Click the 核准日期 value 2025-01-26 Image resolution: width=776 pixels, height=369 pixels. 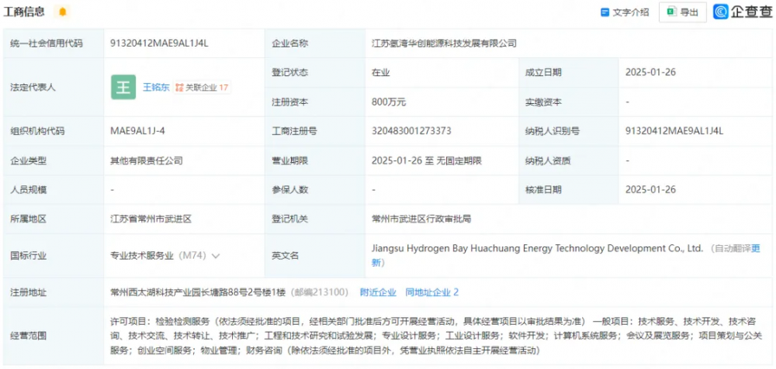coord(650,189)
